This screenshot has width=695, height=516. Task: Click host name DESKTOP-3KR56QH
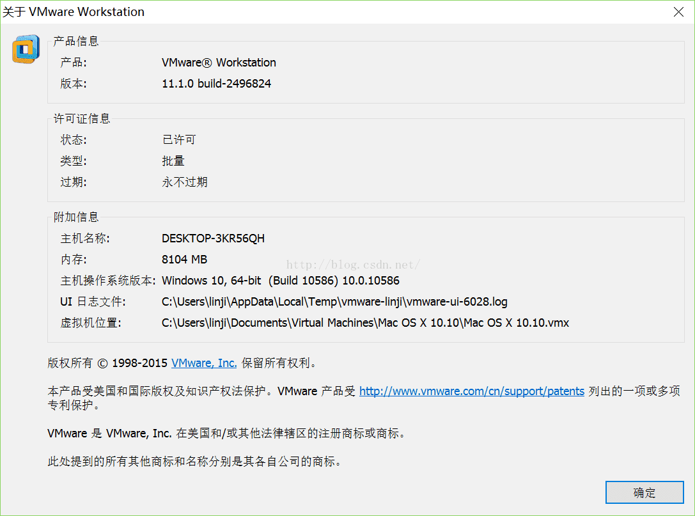pos(213,238)
